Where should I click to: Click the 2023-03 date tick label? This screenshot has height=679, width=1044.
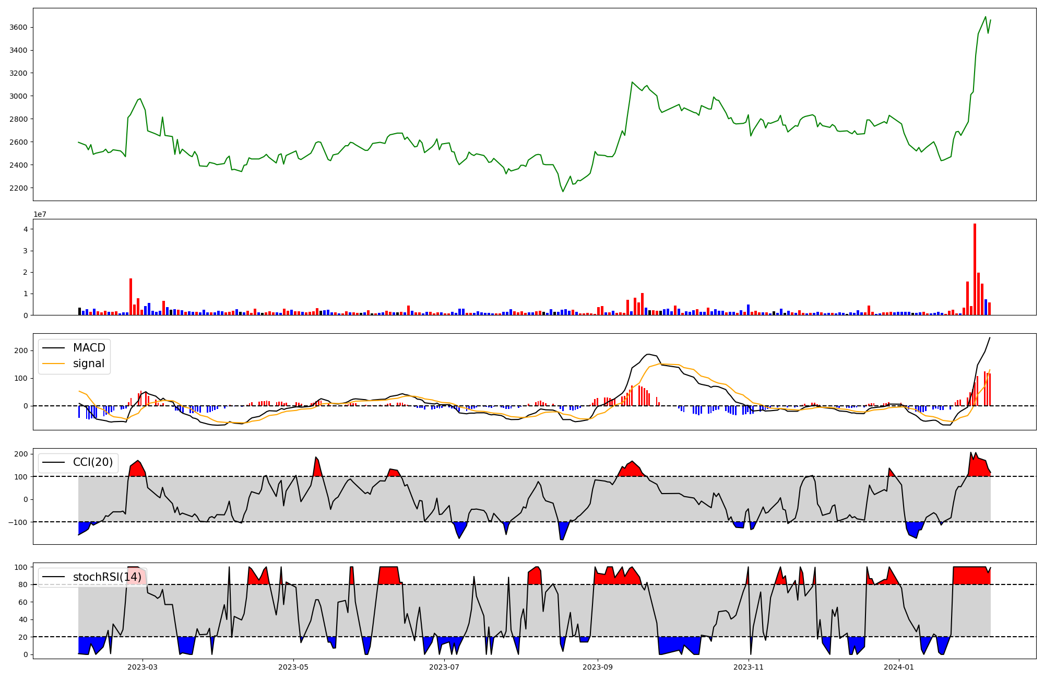click(142, 666)
